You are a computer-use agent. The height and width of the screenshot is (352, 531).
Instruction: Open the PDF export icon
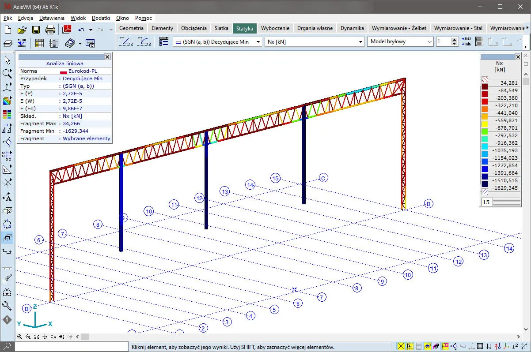[66, 30]
